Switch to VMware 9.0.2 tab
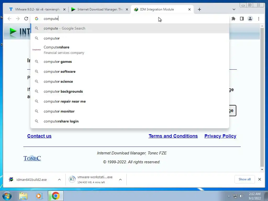 (x=37, y=9)
